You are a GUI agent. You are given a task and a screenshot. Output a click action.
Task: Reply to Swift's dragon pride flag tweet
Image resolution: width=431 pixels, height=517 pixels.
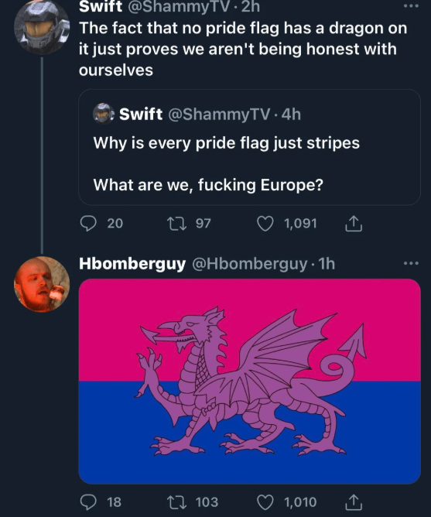click(x=88, y=224)
